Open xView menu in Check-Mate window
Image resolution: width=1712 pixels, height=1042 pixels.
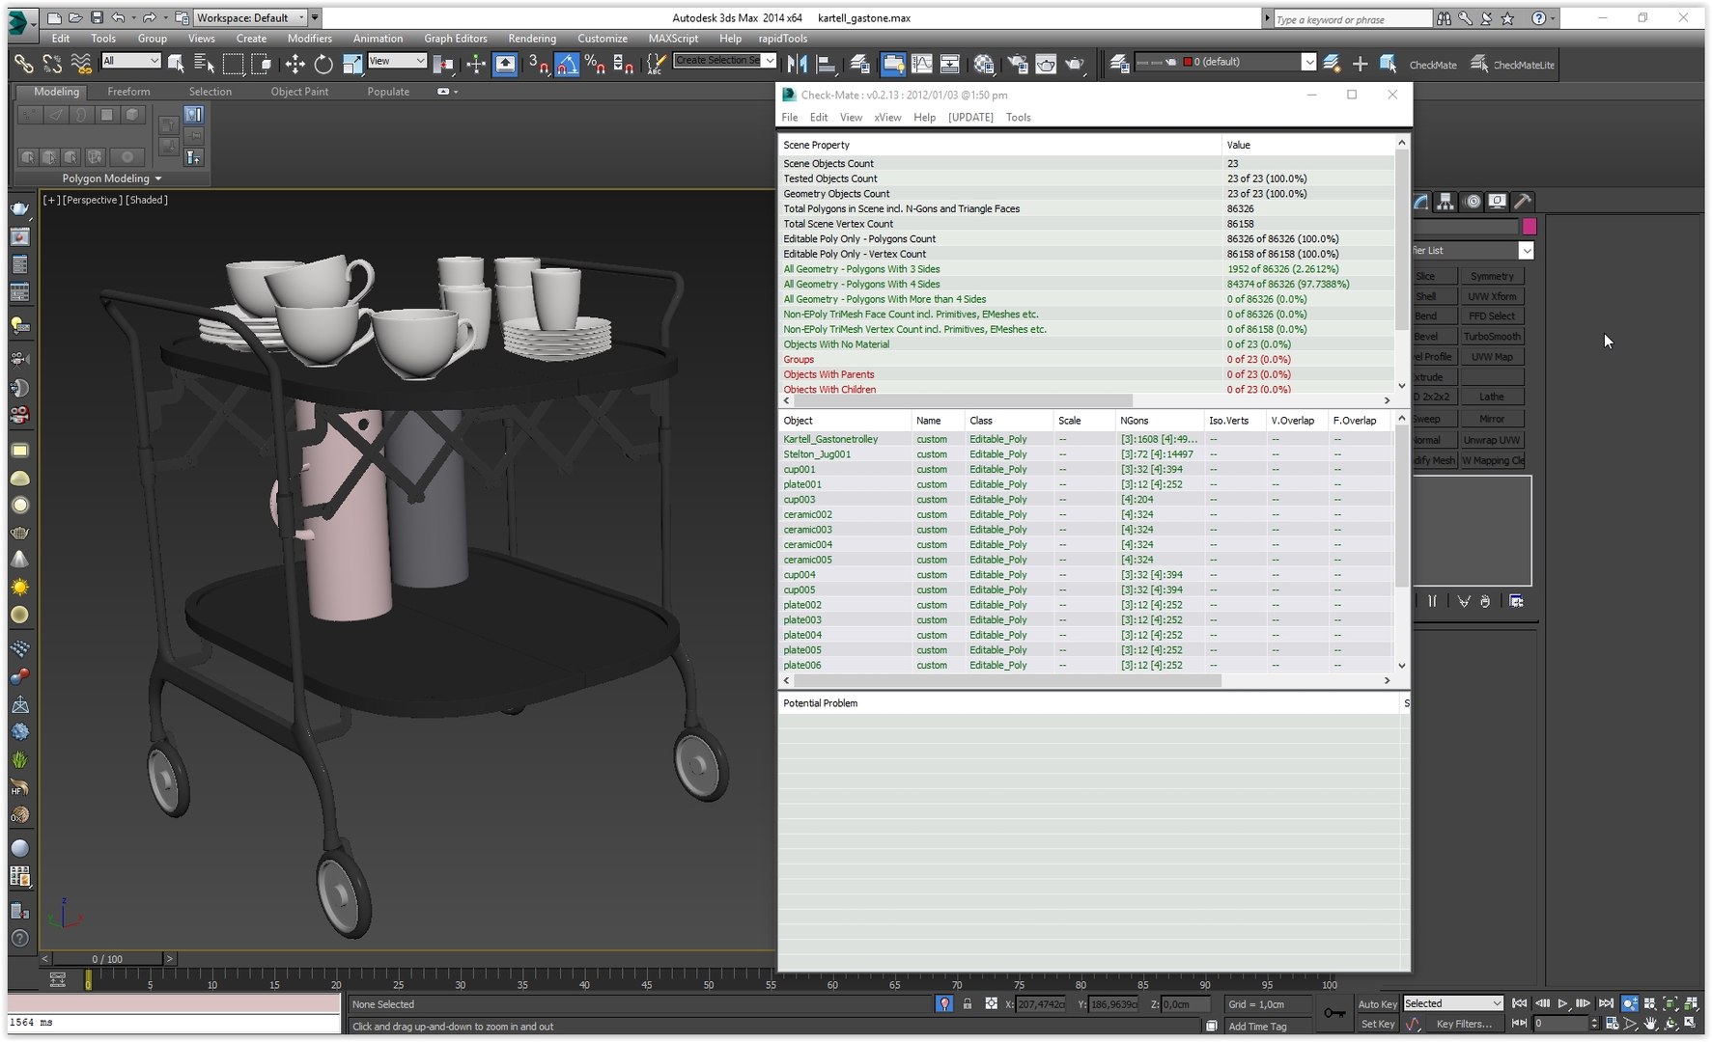click(887, 118)
